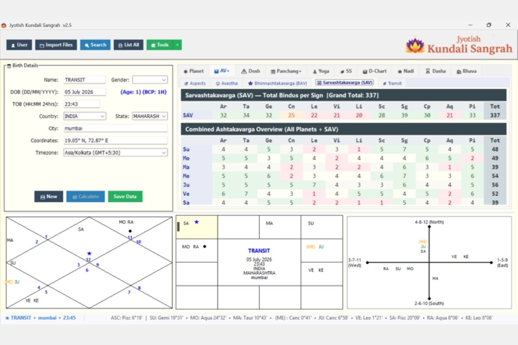Expand the Tools dropdown arrow
518x345 pixels.
point(177,45)
